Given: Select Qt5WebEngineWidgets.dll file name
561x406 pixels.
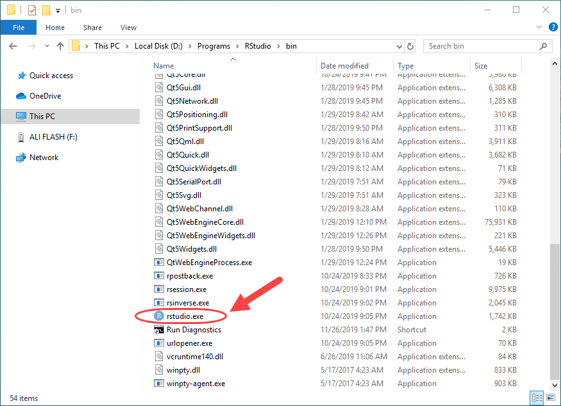Looking at the screenshot, I should pyautogui.click(x=211, y=236).
